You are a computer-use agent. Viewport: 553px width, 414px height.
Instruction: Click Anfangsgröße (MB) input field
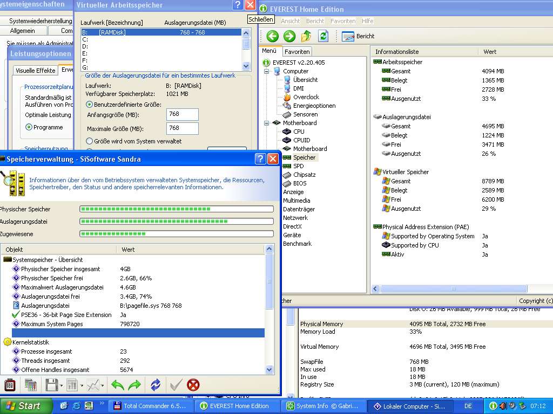[x=183, y=114]
